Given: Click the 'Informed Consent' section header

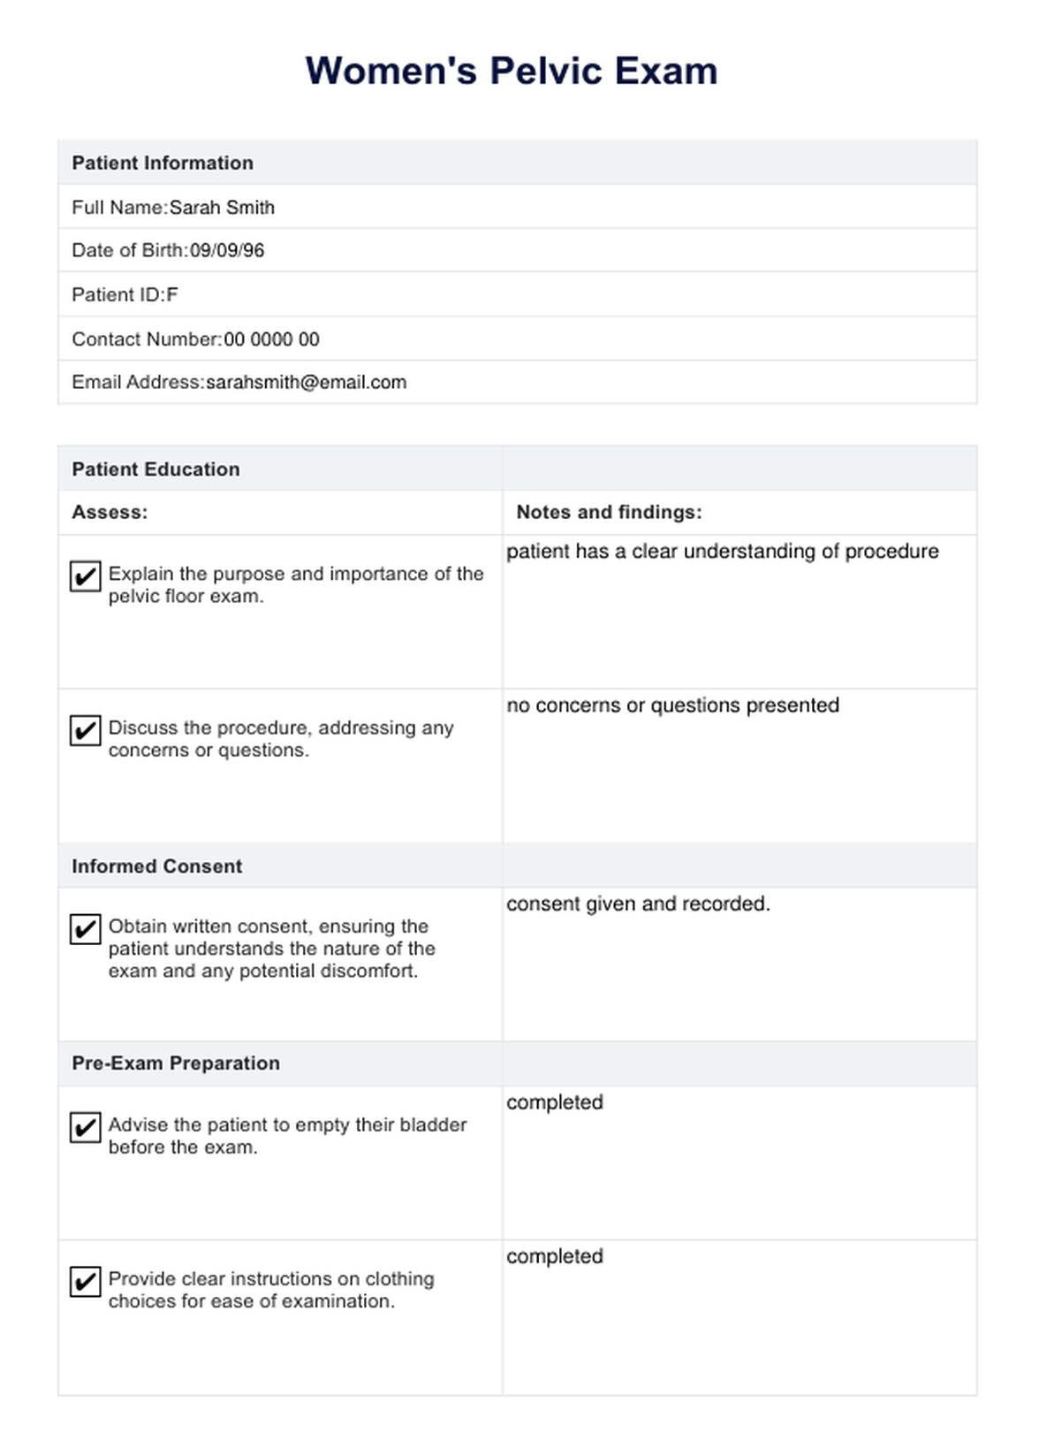Looking at the screenshot, I should 156,866.
